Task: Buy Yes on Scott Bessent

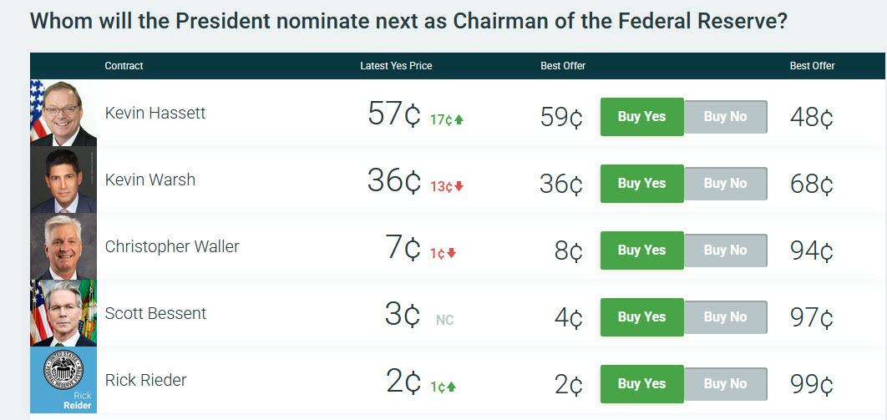Action: point(641,317)
